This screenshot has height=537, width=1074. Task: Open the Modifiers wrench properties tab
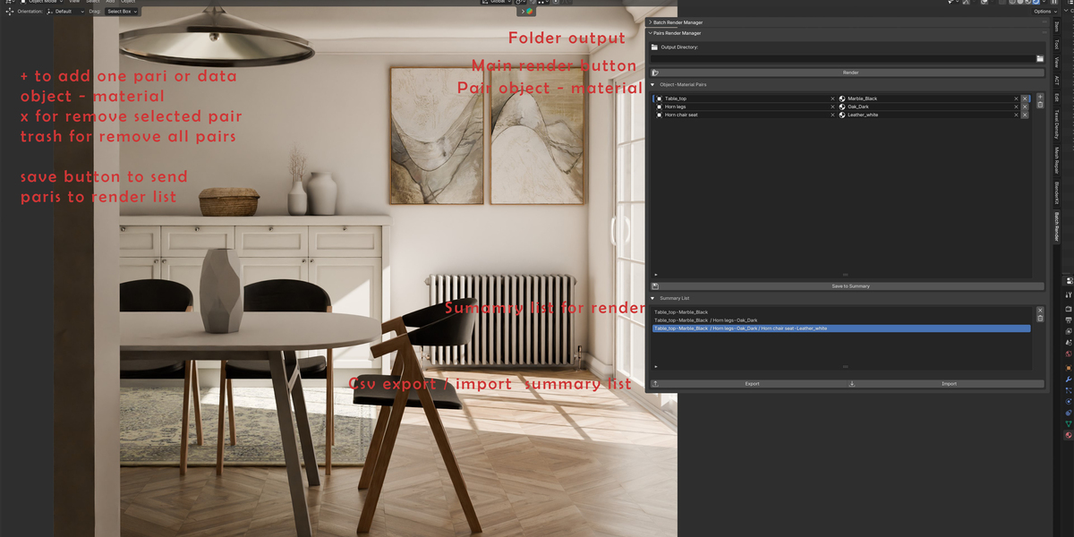[1068, 379]
